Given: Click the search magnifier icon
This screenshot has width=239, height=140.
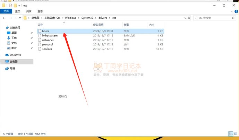Looking at the screenshot, I should (233, 18).
